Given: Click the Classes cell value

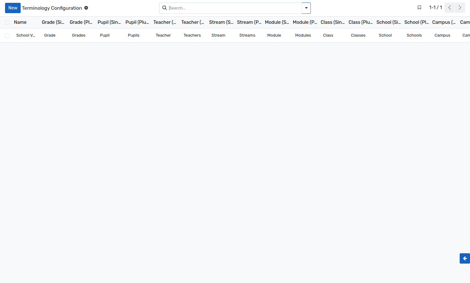Looking at the screenshot, I should point(358,35).
